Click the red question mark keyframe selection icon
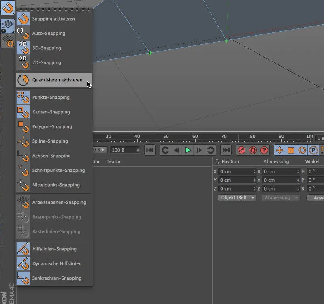 point(264,150)
